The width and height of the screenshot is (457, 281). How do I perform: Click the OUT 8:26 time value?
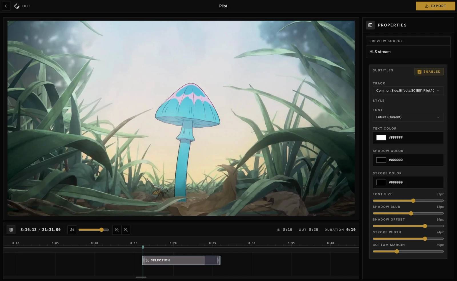tap(313, 230)
